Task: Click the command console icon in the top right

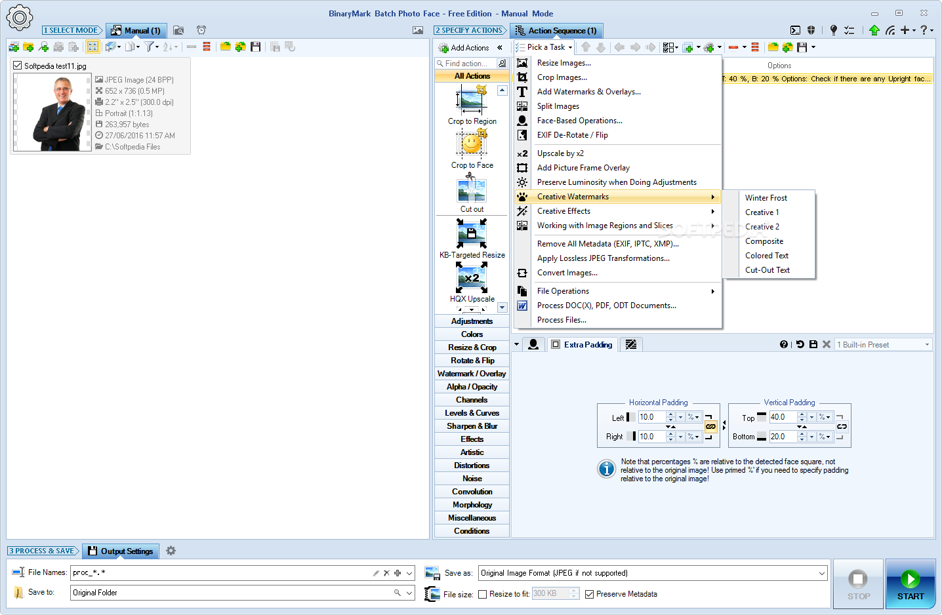Action: point(795,30)
